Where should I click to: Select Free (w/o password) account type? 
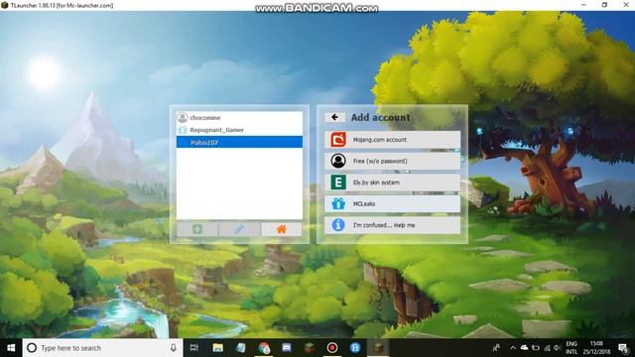pos(392,161)
